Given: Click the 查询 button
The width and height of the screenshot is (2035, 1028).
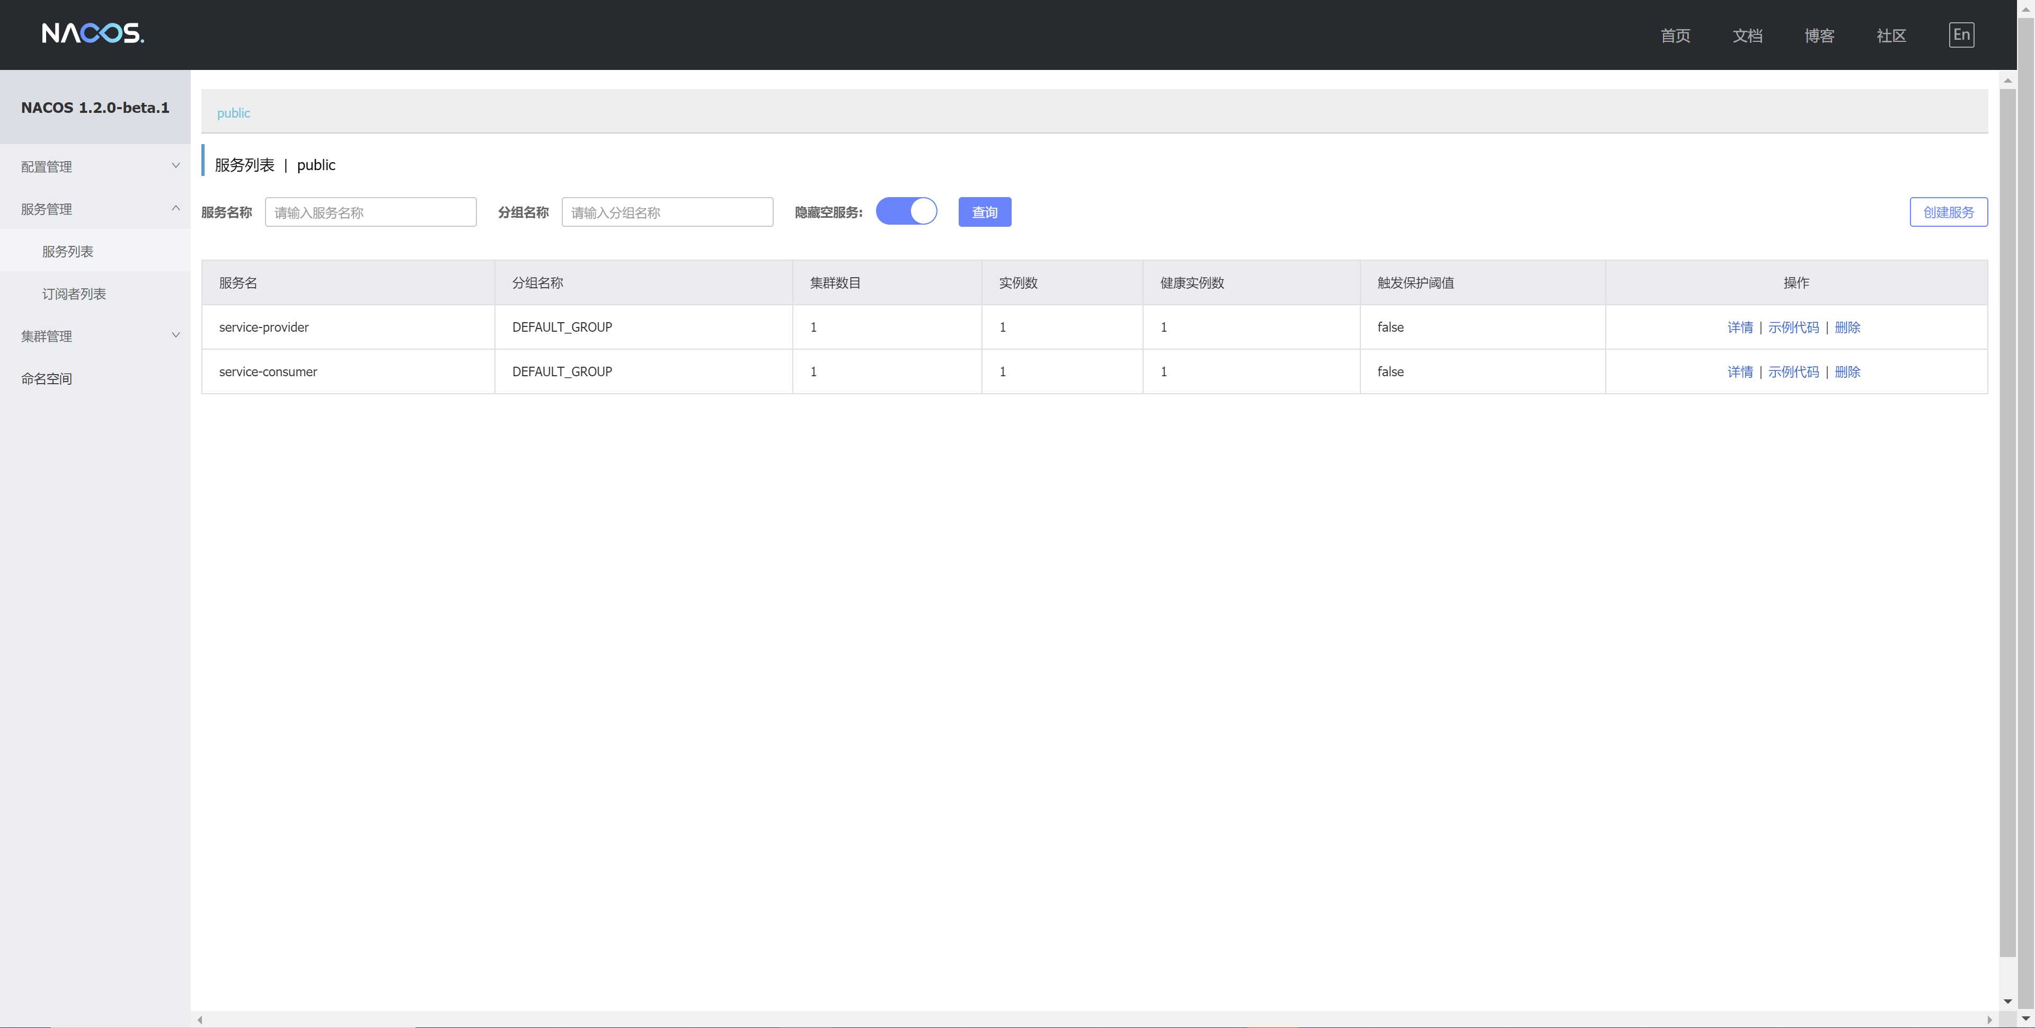Looking at the screenshot, I should (984, 212).
